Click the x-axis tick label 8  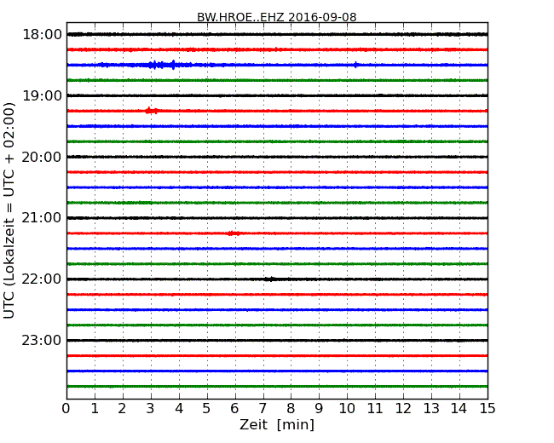coord(291,409)
